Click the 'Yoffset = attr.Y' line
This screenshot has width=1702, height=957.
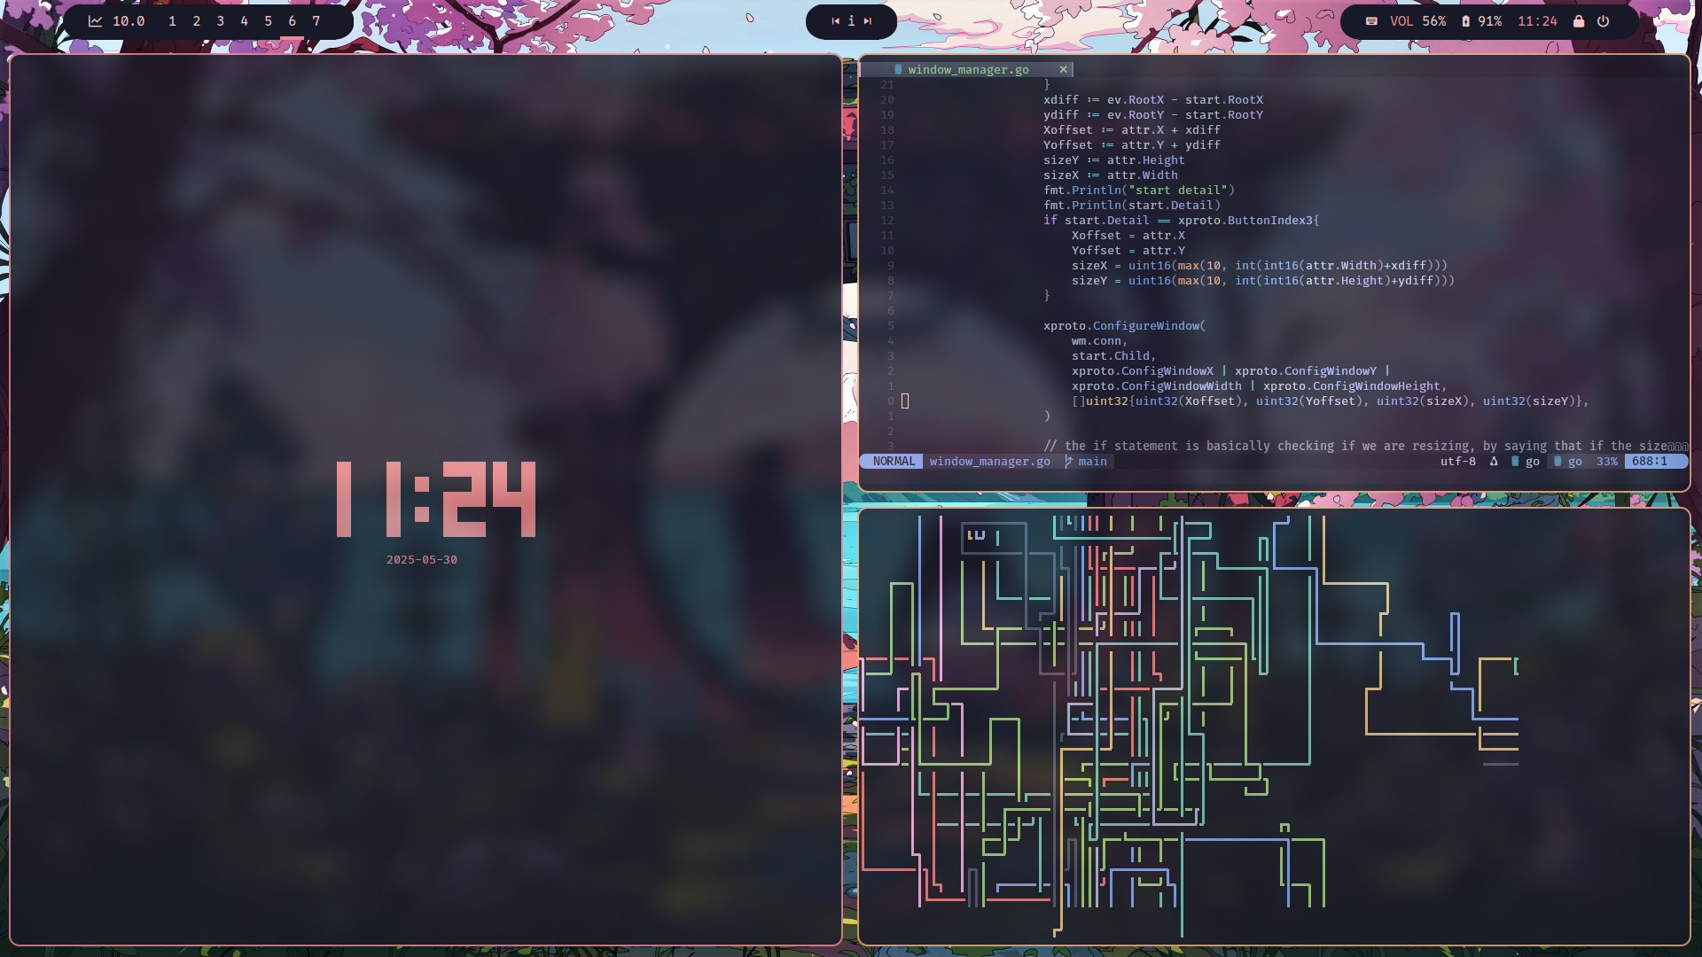point(1128,250)
